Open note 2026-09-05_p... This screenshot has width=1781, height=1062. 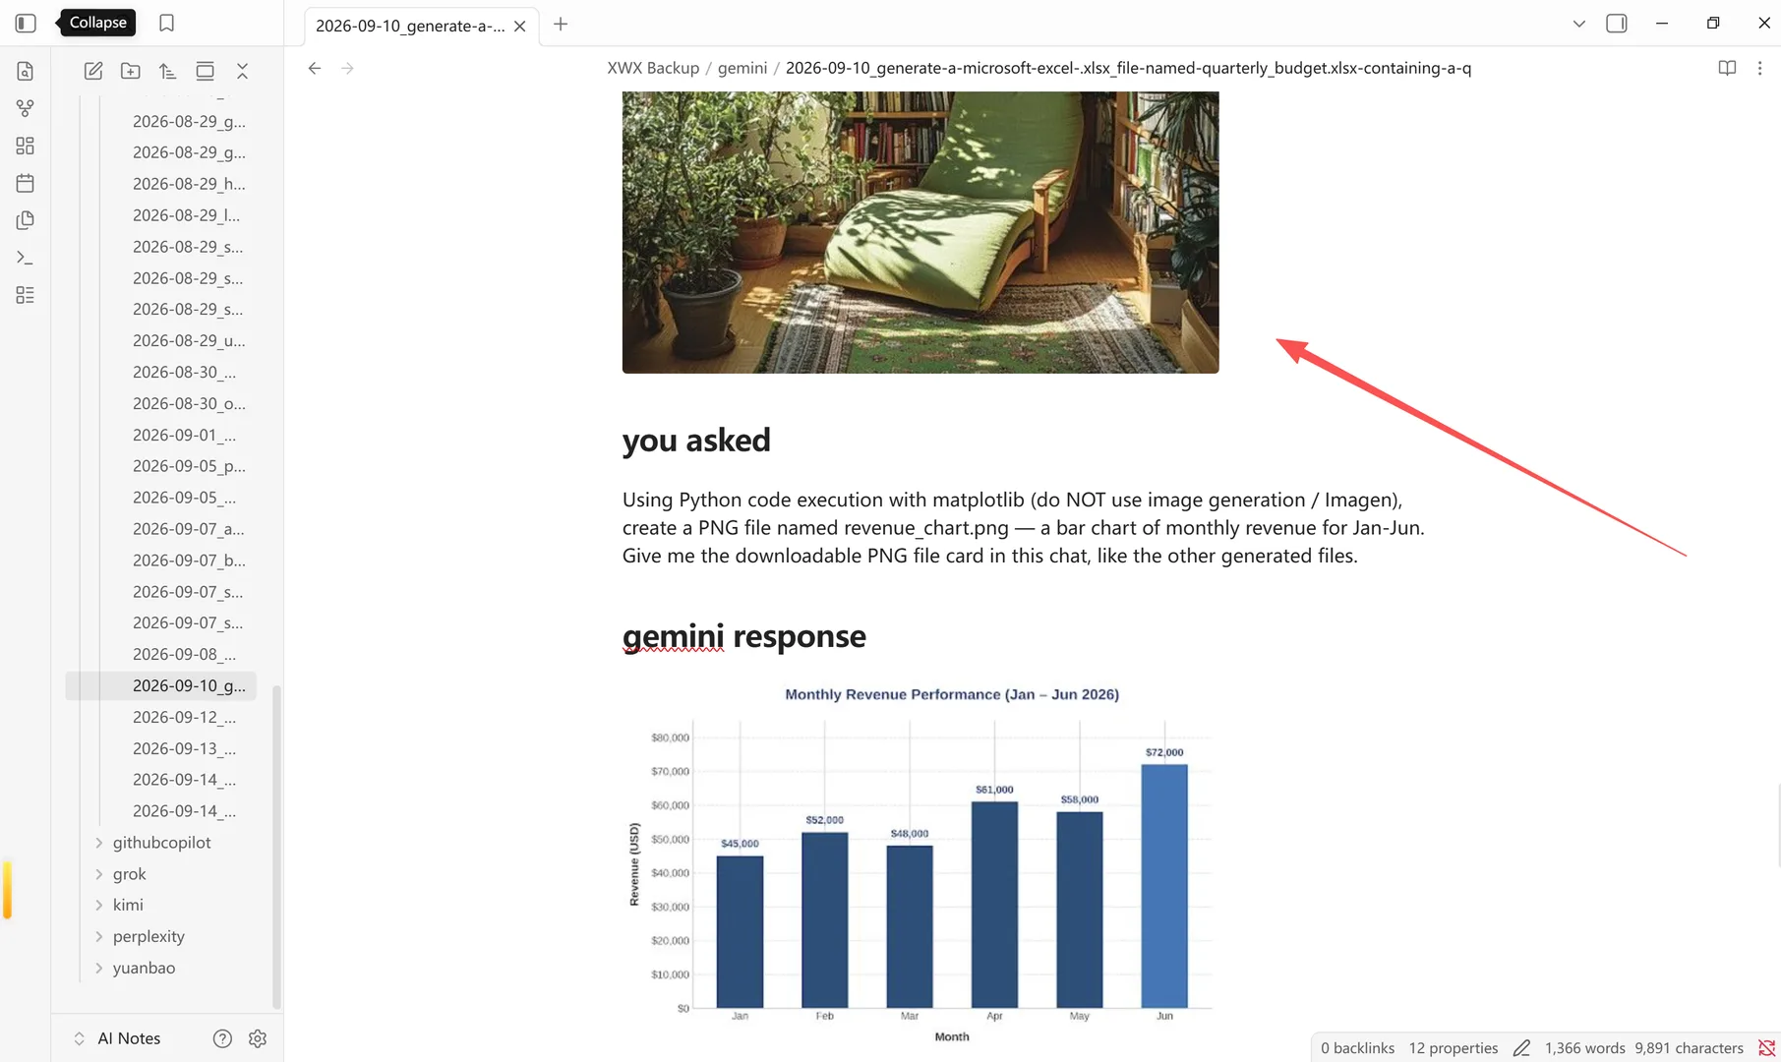189,466
